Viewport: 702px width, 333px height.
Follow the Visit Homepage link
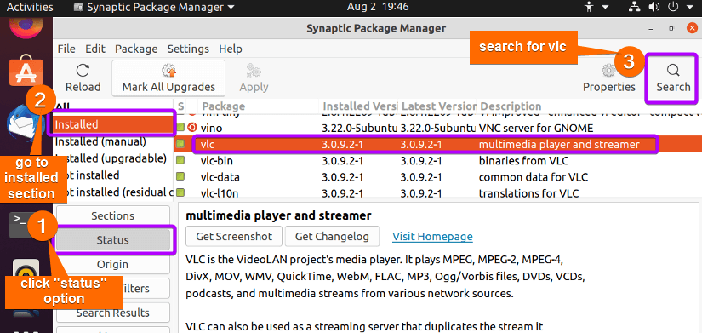(x=432, y=236)
